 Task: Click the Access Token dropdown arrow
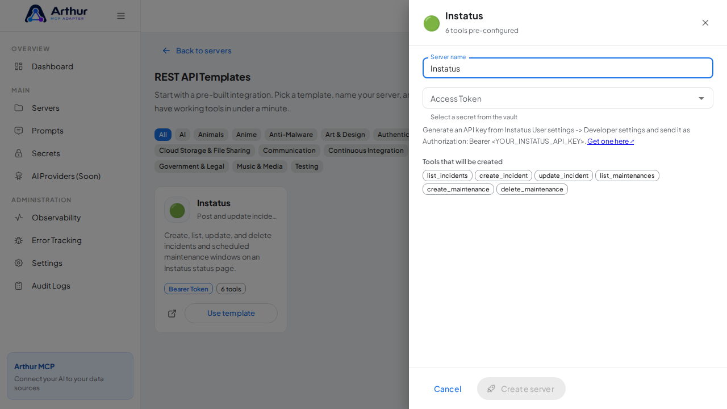[x=701, y=98]
